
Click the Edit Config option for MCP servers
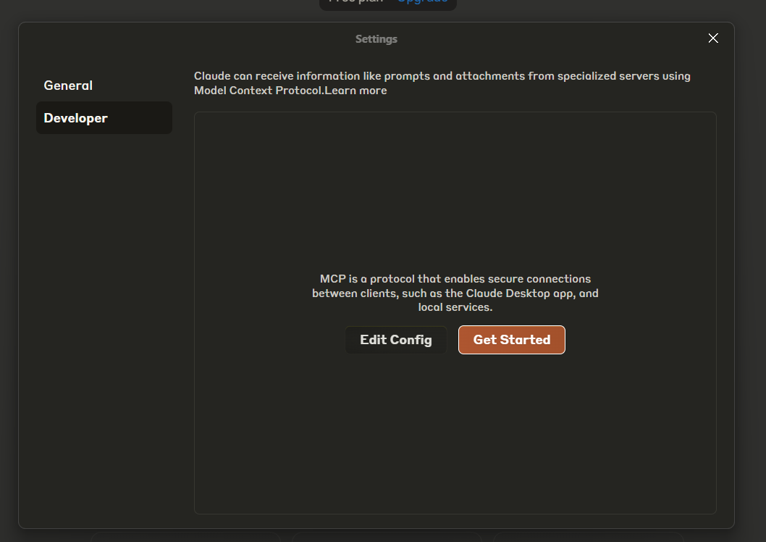coord(395,339)
